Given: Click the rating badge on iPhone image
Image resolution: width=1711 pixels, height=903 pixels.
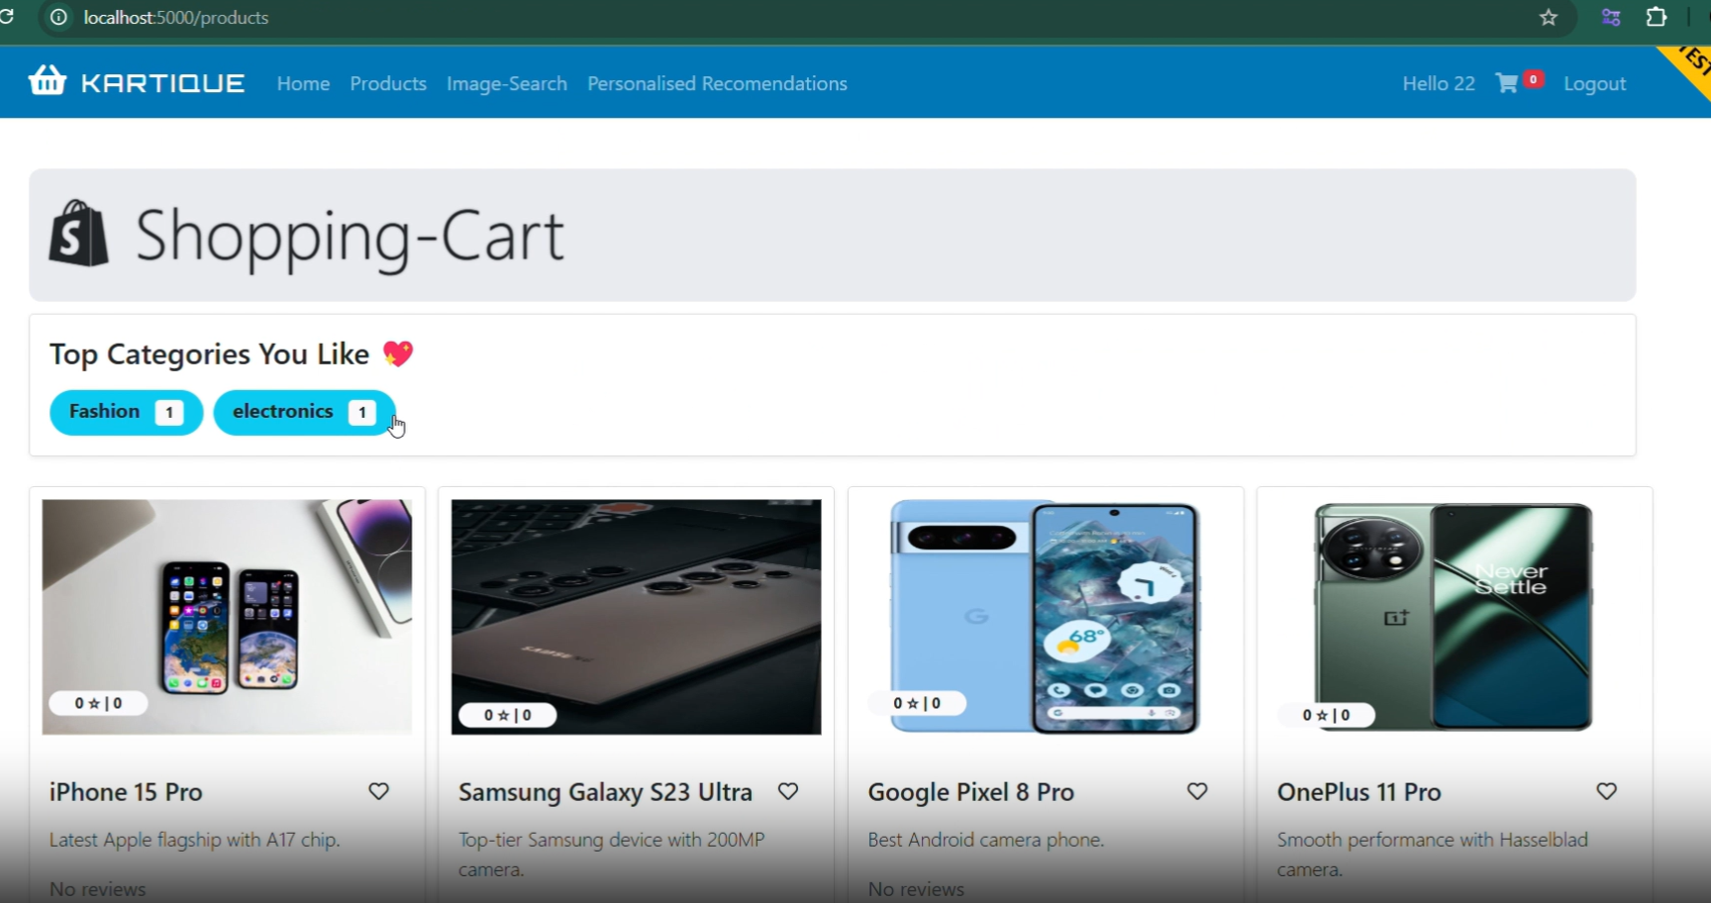Looking at the screenshot, I should tap(98, 703).
